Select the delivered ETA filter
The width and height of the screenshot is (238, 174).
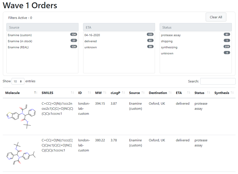coord(91,41)
